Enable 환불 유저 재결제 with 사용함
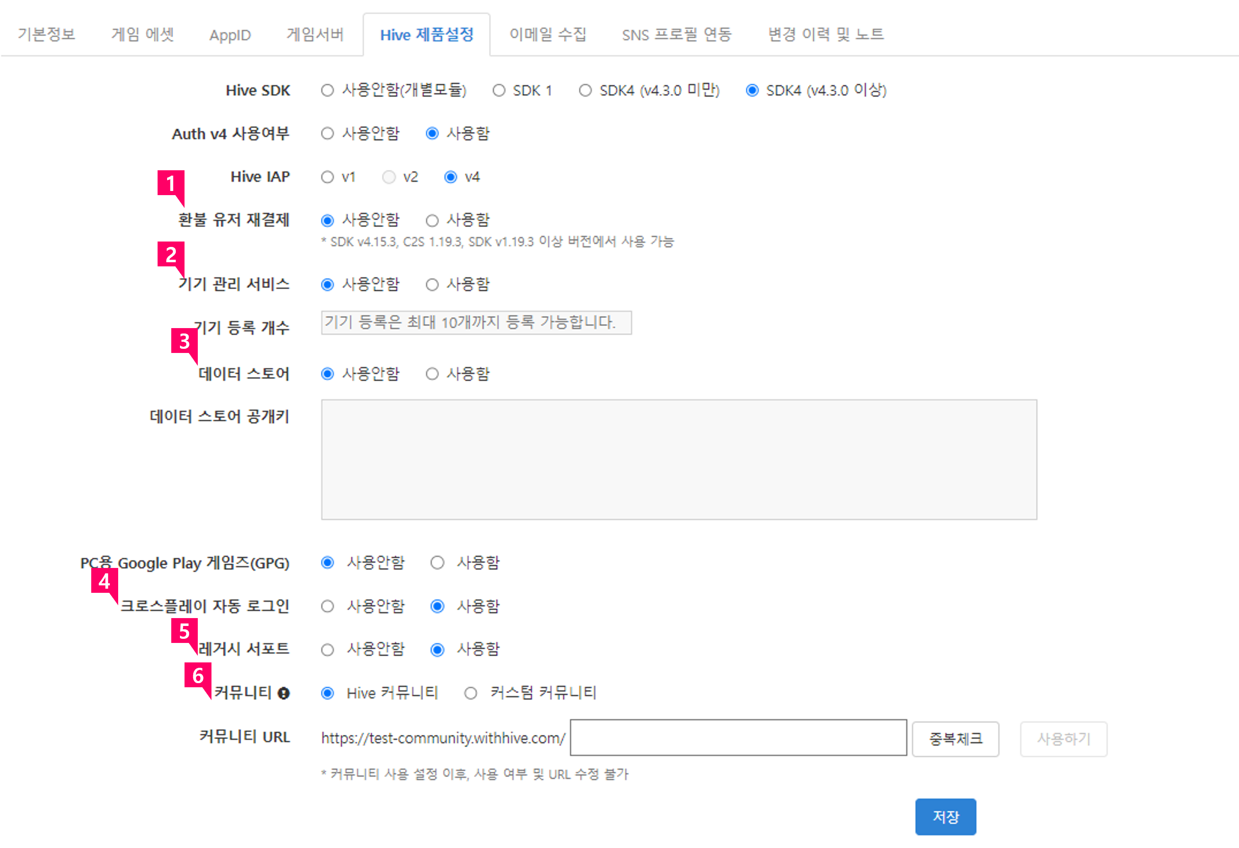This screenshot has width=1239, height=848. [432, 220]
